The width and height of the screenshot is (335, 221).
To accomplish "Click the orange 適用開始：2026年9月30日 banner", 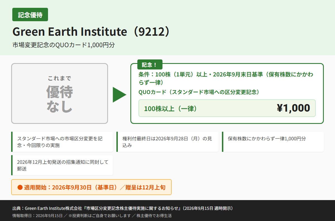I will click(91, 187).
